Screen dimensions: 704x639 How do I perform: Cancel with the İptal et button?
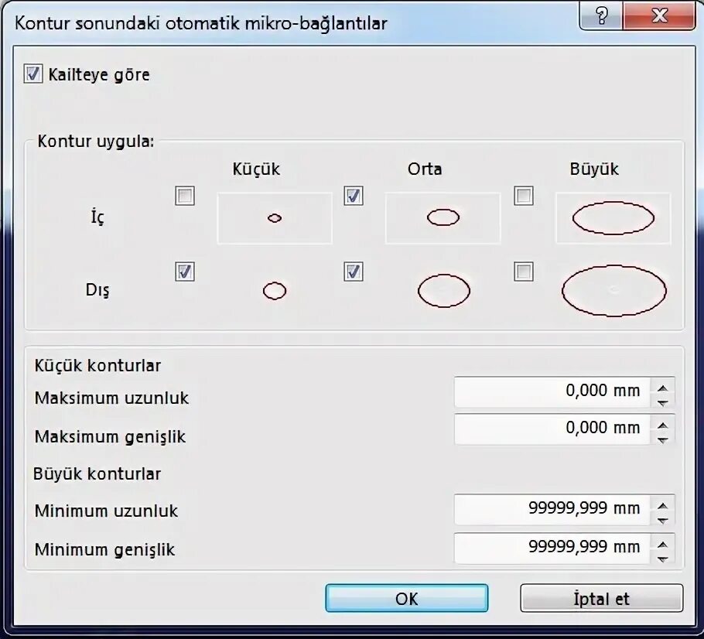click(602, 598)
